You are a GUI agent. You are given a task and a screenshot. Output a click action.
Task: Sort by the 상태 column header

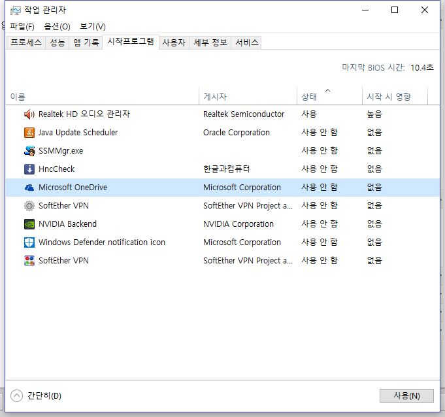tap(330, 97)
